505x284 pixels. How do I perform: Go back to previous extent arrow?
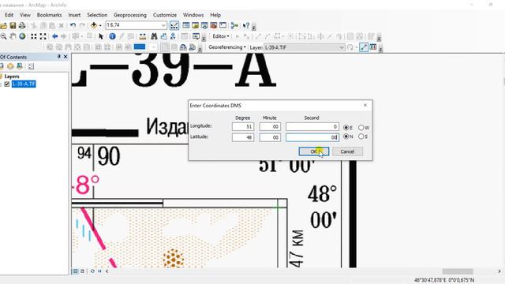click(54, 36)
